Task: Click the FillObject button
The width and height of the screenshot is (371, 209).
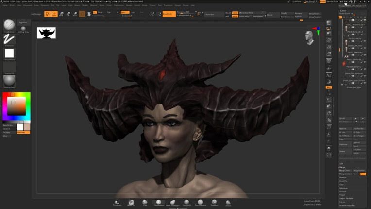Action: (9, 132)
